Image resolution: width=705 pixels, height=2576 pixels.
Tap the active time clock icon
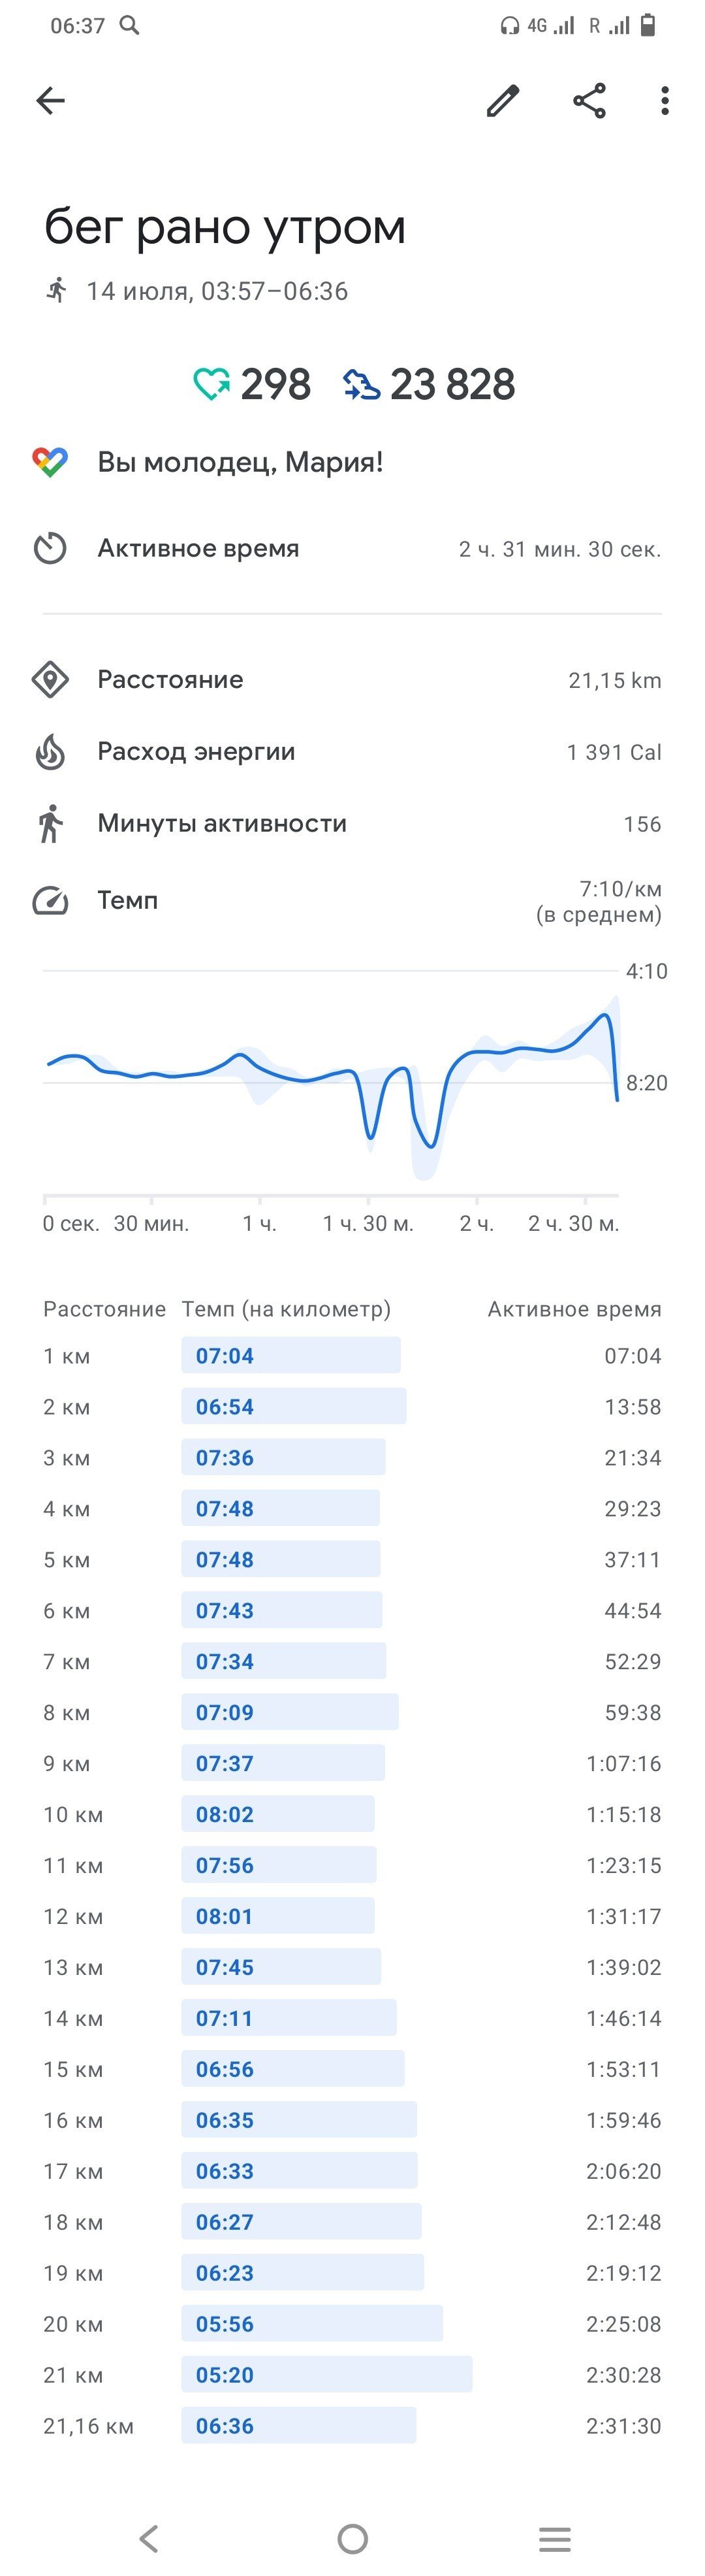[x=50, y=548]
